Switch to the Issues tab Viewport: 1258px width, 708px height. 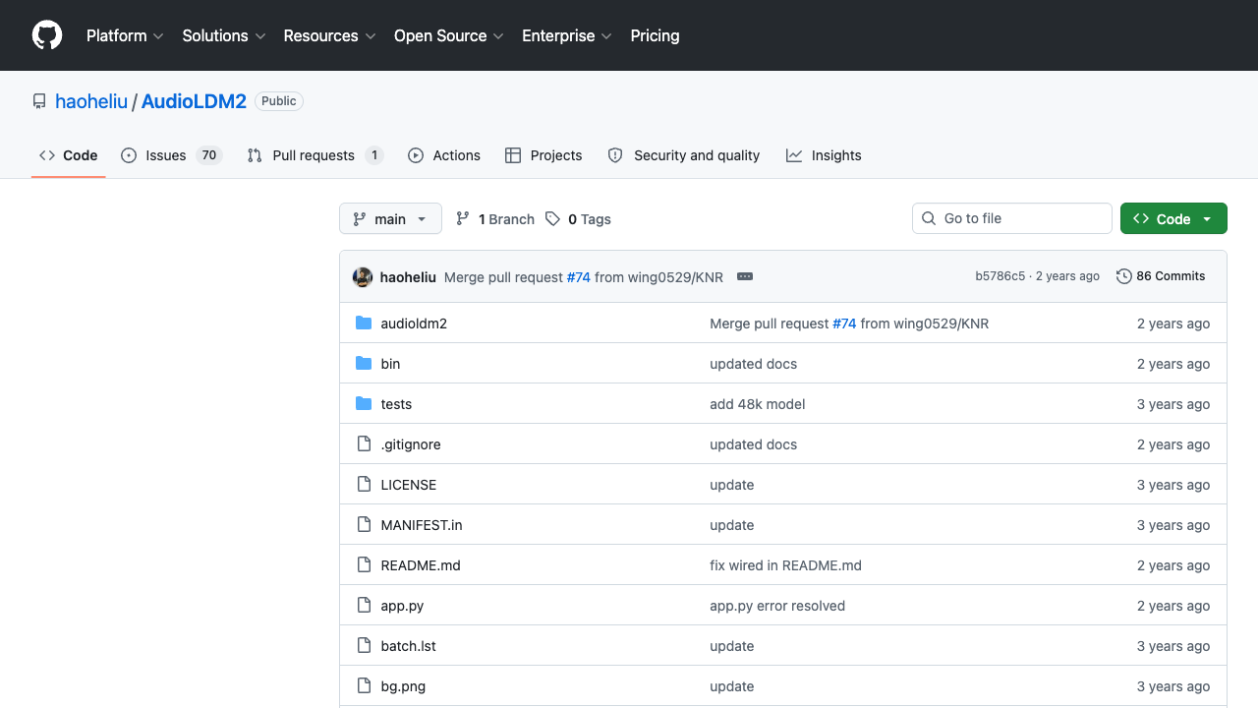pyautogui.click(x=172, y=155)
